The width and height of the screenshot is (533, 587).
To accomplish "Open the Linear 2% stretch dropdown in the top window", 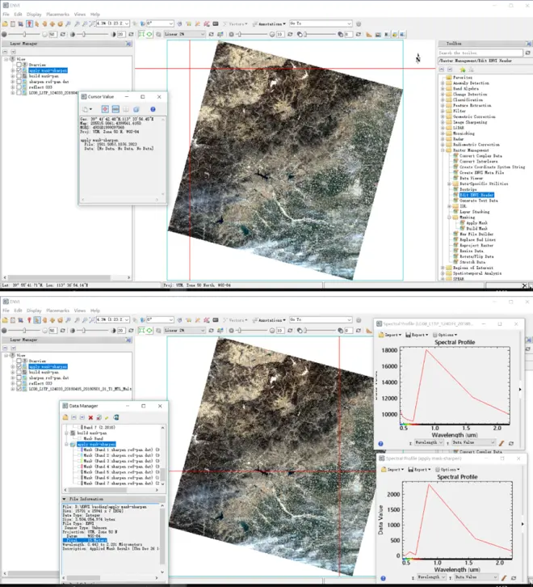I will click(184, 35).
